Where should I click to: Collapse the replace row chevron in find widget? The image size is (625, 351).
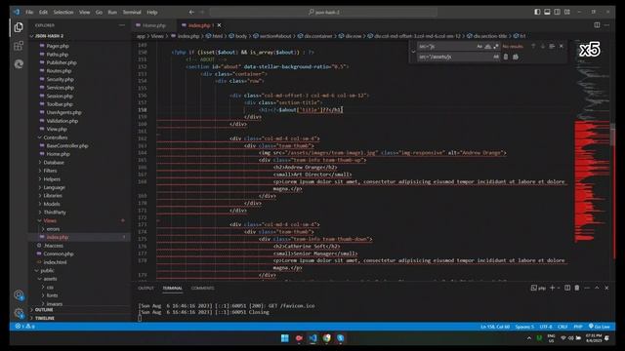point(413,52)
